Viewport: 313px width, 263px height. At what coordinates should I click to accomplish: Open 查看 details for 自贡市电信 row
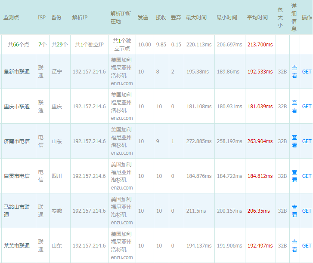294,176
